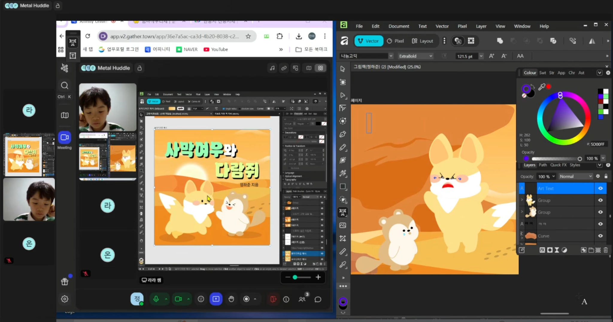Open the YouTube bookmark in browser
Viewport: 613px width, 322px height.
tap(216, 49)
